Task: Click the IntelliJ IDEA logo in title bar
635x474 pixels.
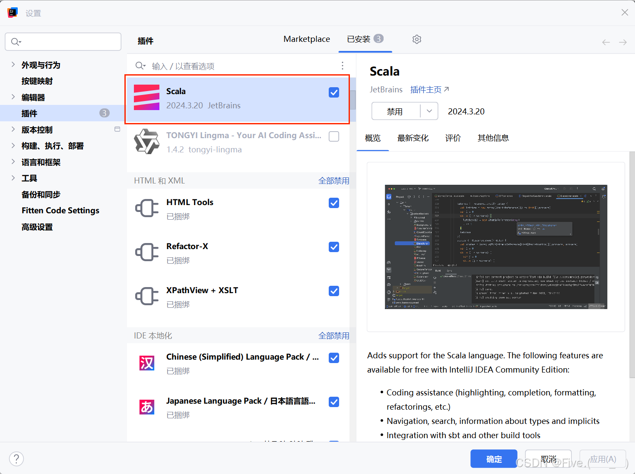Action: (13, 13)
